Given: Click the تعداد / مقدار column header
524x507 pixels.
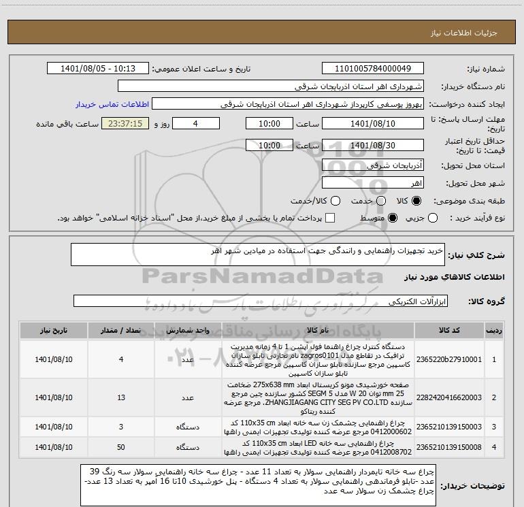Looking at the screenshot, I should click(x=121, y=330).
